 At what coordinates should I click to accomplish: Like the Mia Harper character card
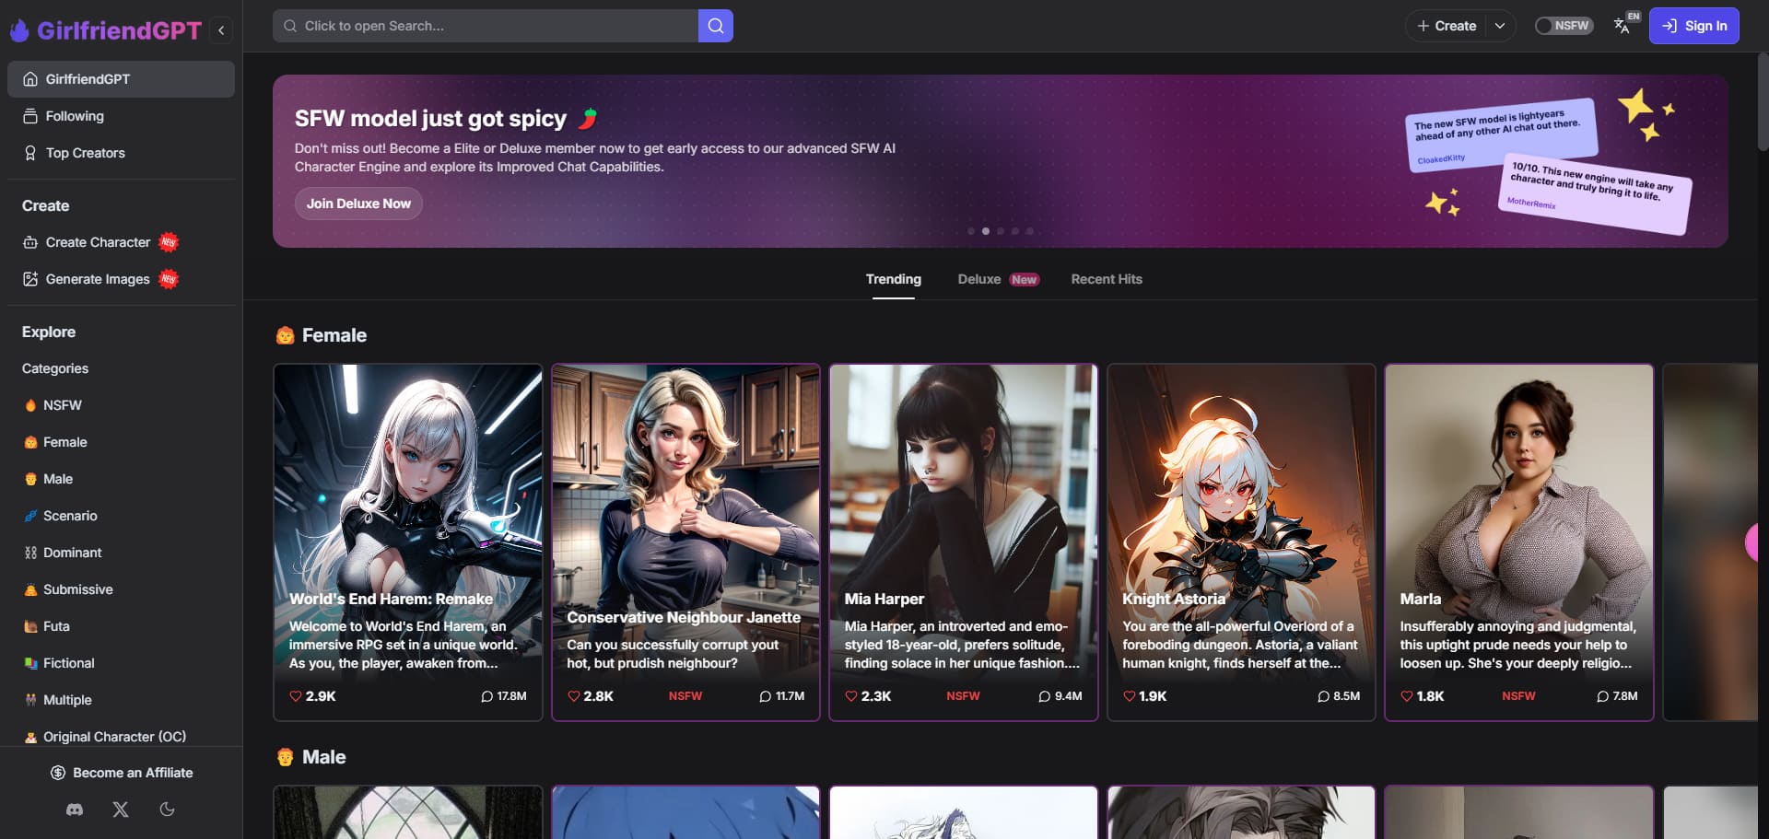[851, 696]
